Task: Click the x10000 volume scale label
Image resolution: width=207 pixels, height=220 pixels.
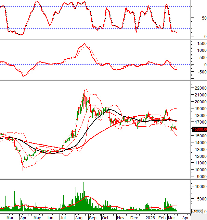Action: (x=198, y=211)
